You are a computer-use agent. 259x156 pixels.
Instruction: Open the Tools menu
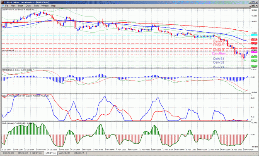pyautogui.click(x=36, y=6)
